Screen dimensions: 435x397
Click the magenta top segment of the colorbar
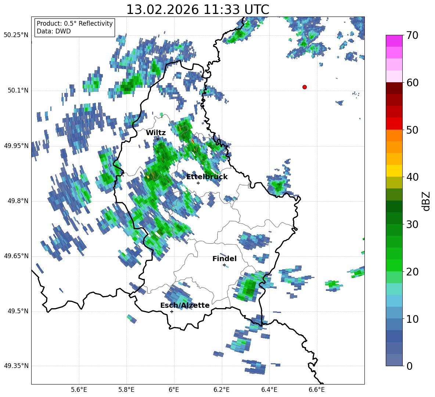click(394, 41)
